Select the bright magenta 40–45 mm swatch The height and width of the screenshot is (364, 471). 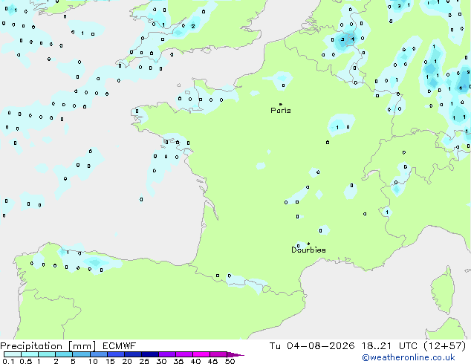[x=201, y=354]
